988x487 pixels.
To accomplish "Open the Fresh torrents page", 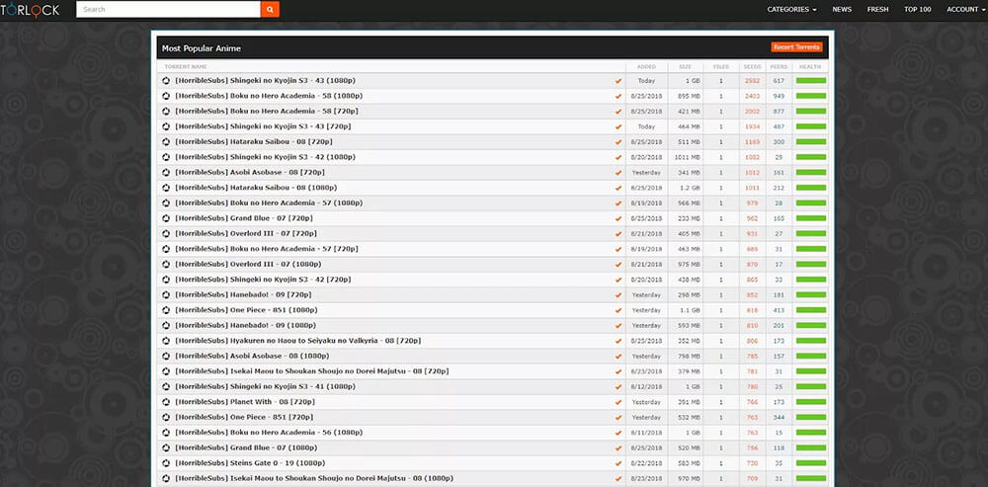I will (x=877, y=10).
